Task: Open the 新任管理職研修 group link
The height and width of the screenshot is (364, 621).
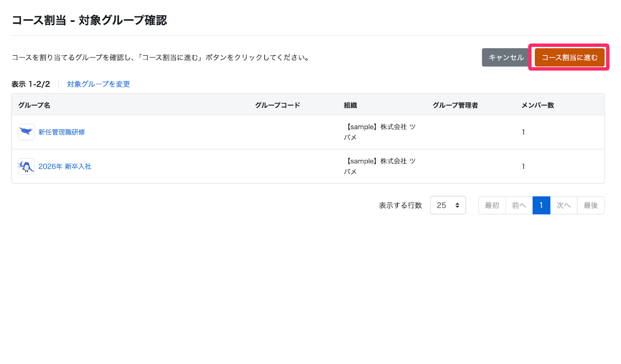Action: [62, 132]
